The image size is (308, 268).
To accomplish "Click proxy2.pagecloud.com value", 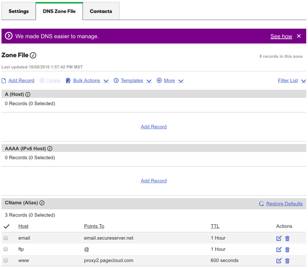I will (109, 261).
